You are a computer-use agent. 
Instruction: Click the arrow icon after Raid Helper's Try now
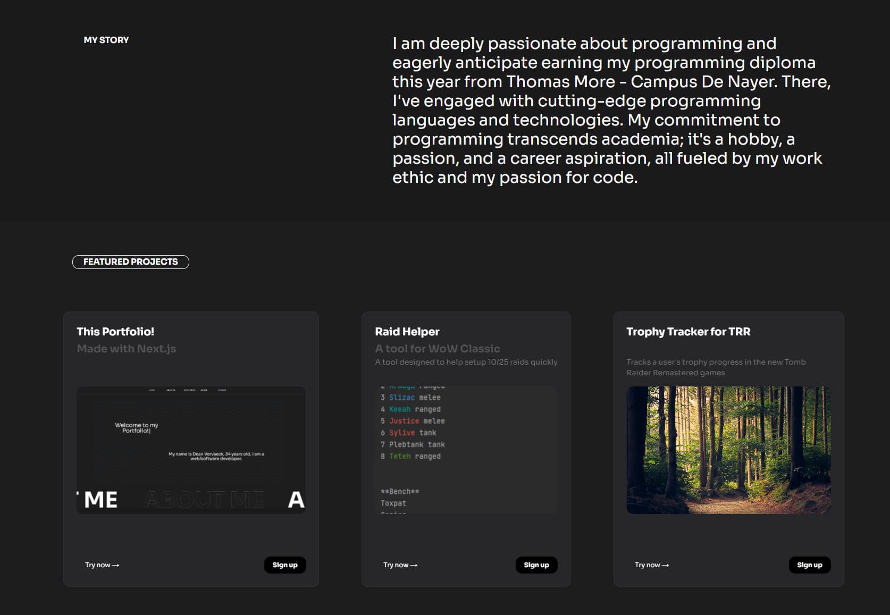coord(414,566)
